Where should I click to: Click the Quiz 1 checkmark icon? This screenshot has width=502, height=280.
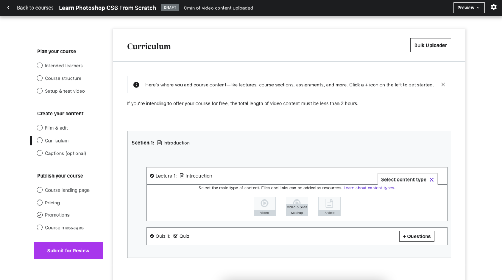click(152, 236)
